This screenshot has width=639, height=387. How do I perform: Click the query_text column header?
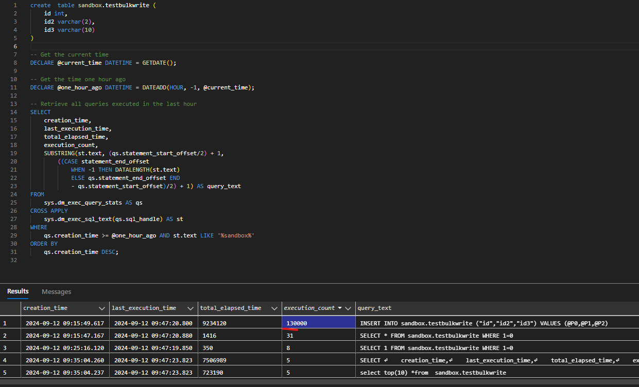374,308
